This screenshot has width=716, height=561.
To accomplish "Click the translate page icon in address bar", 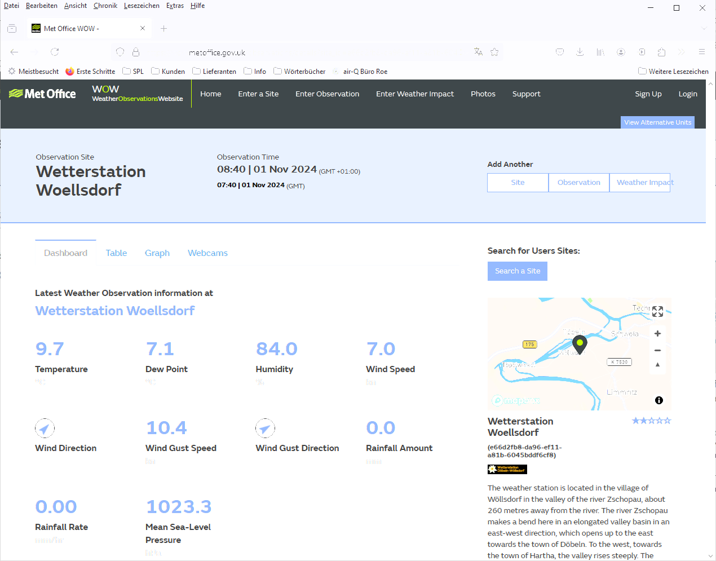I will (479, 52).
